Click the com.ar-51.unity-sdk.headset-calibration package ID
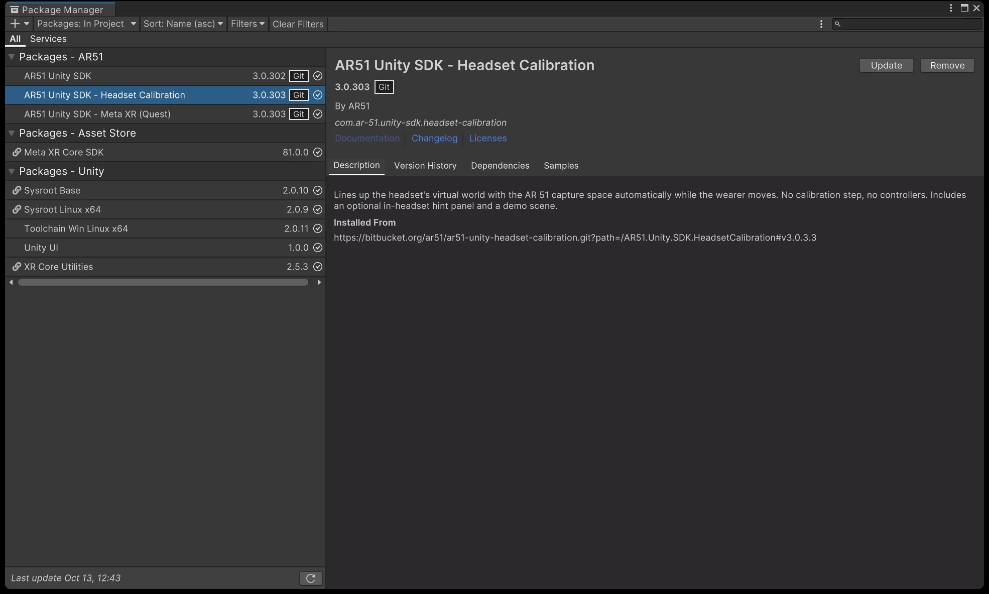The width and height of the screenshot is (989, 594). point(421,123)
